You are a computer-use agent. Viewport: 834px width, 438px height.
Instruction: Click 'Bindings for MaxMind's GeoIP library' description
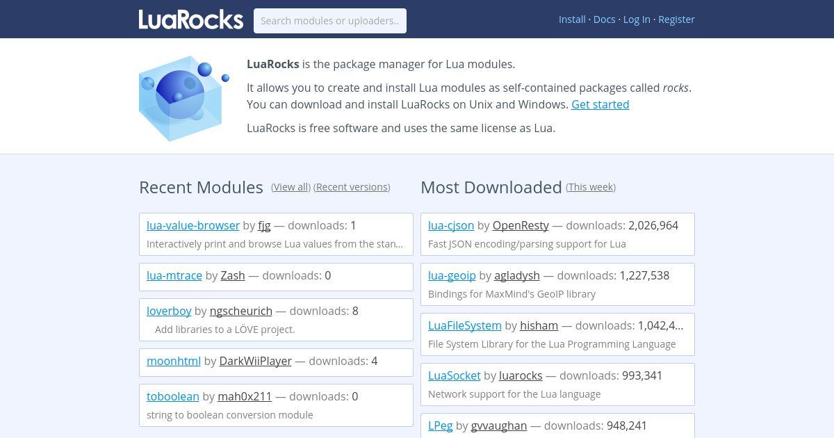pos(512,294)
